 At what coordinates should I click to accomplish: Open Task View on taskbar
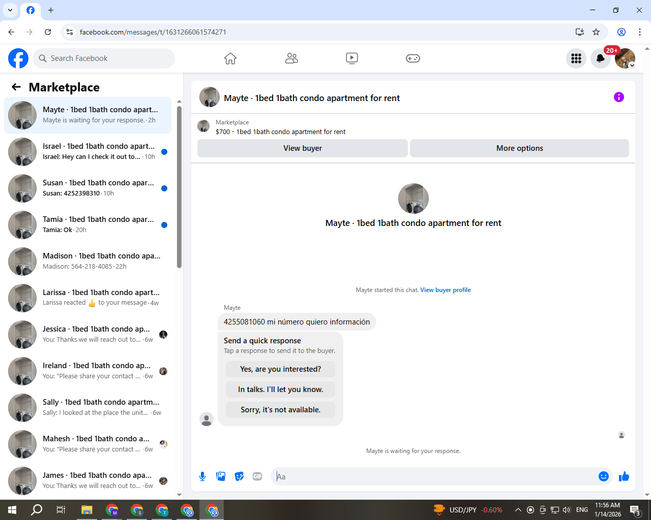61,510
